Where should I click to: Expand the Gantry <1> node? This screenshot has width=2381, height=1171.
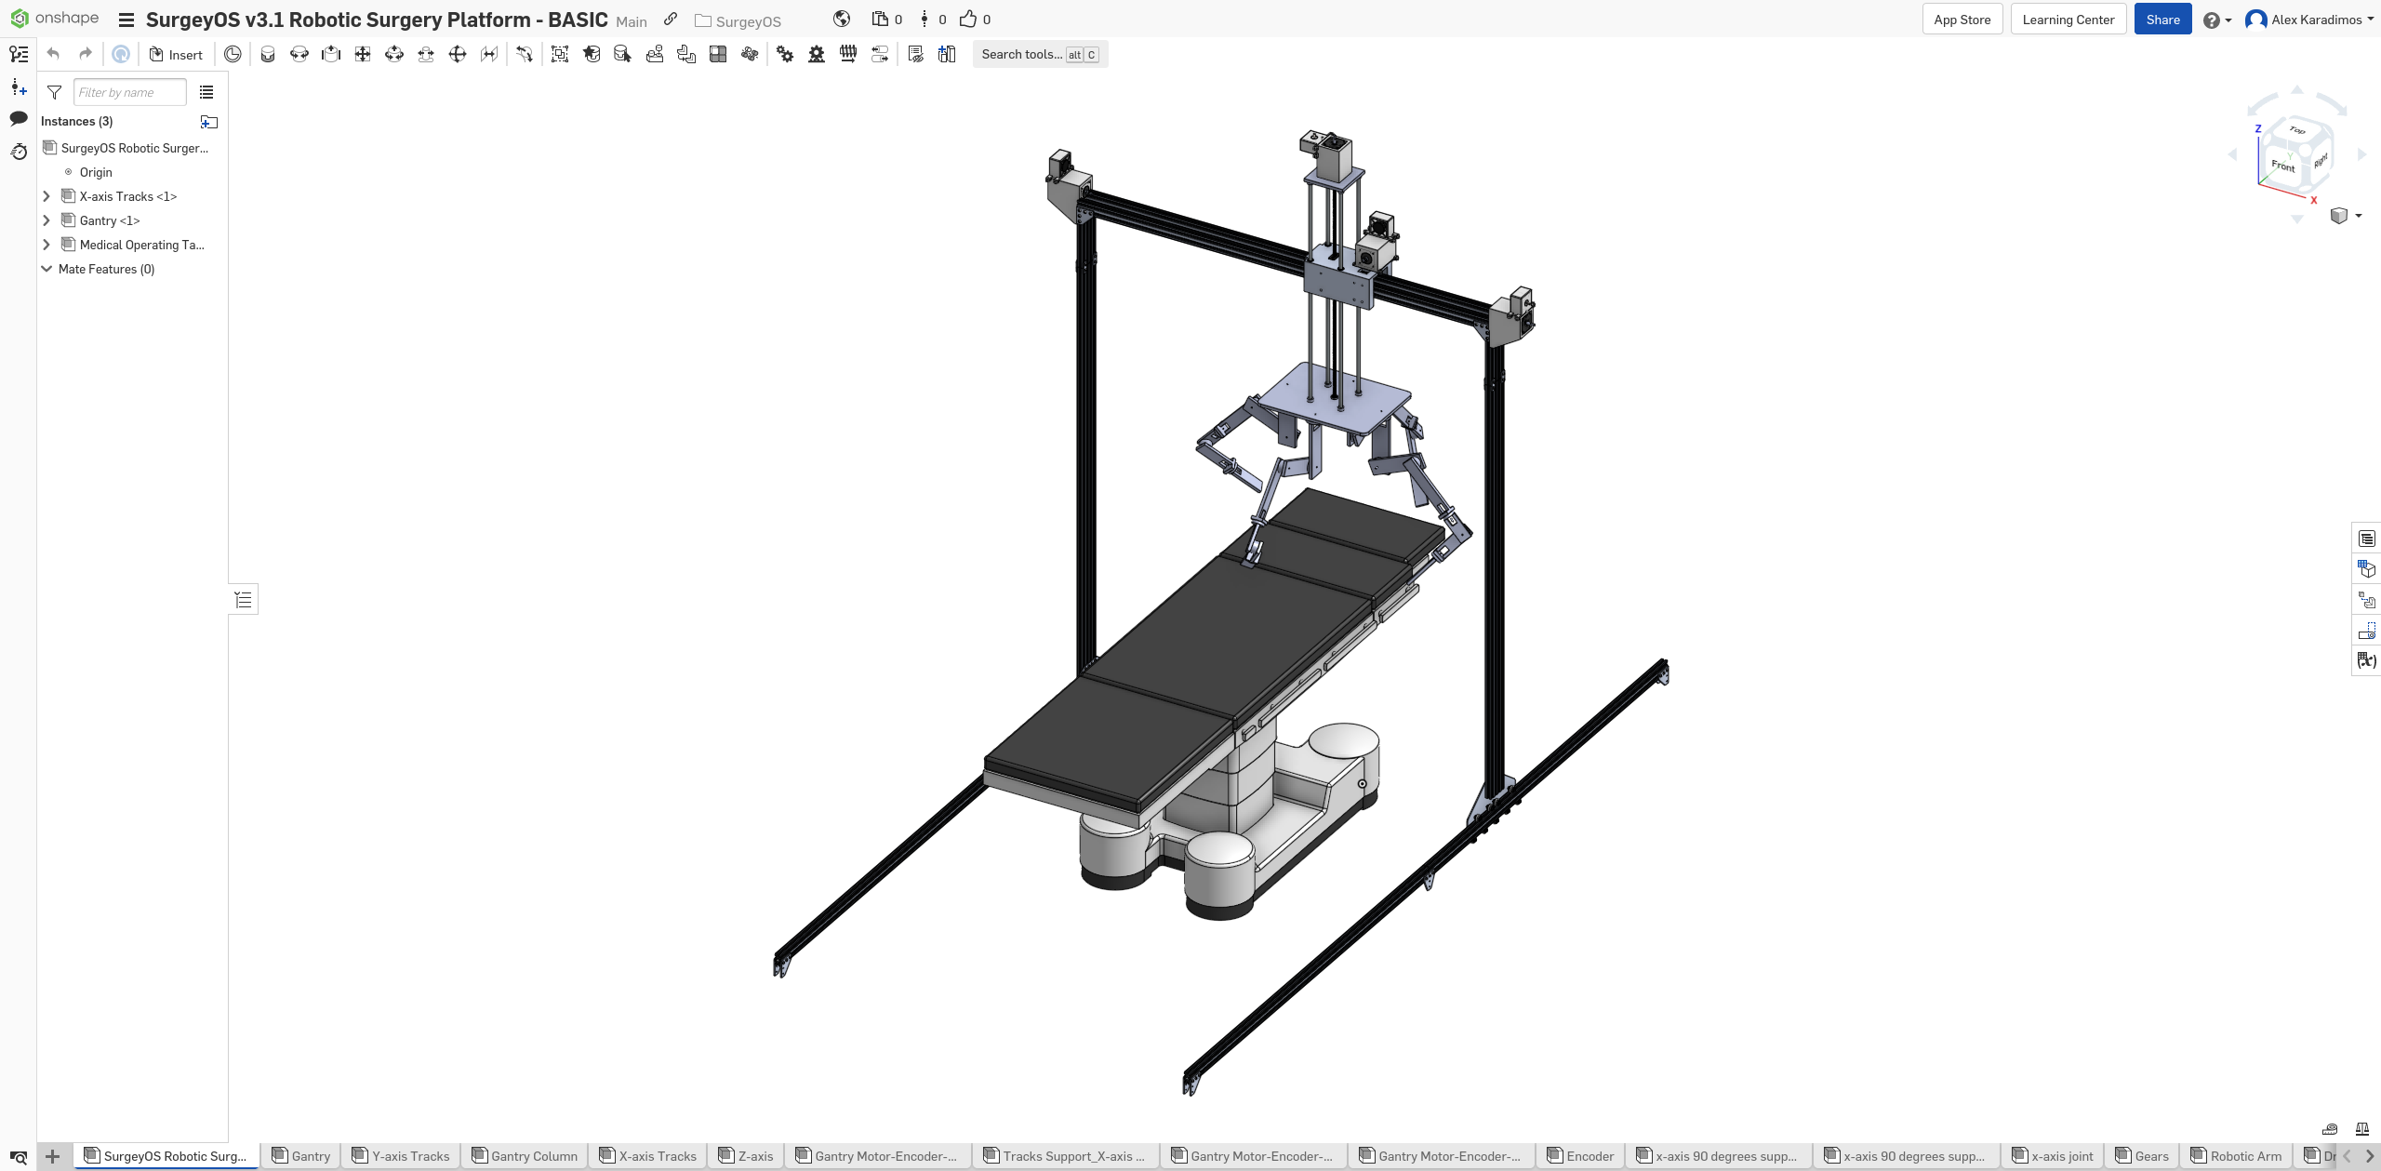tap(47, 220)
